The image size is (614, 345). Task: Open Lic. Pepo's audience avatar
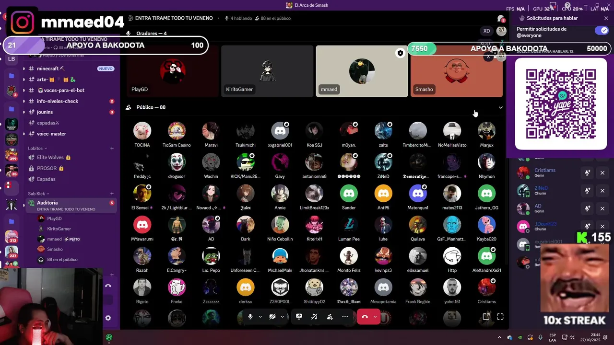point(211,256)
